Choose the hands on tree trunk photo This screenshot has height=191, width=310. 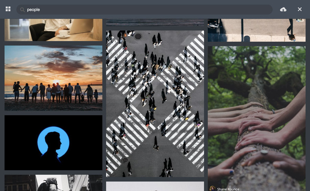[x=257, y=118]
